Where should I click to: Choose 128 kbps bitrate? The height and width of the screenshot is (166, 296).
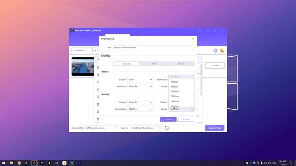coord(181,91)
